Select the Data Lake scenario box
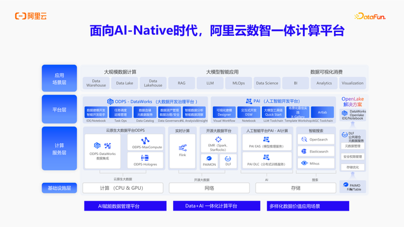This screenshot has width=404, height=227. (124, 83)
